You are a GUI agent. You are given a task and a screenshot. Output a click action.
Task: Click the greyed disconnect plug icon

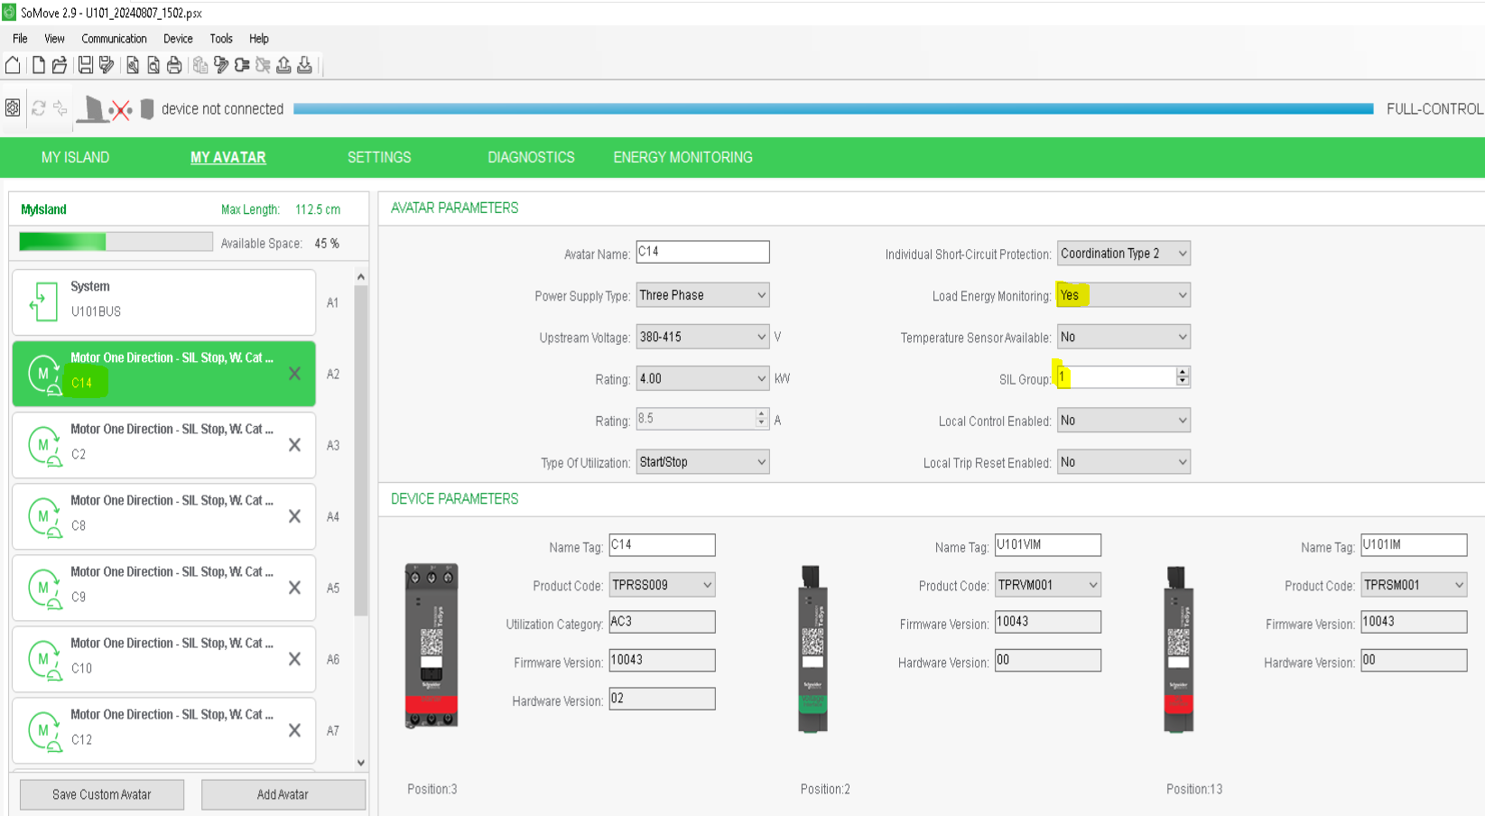pos(263,65)
